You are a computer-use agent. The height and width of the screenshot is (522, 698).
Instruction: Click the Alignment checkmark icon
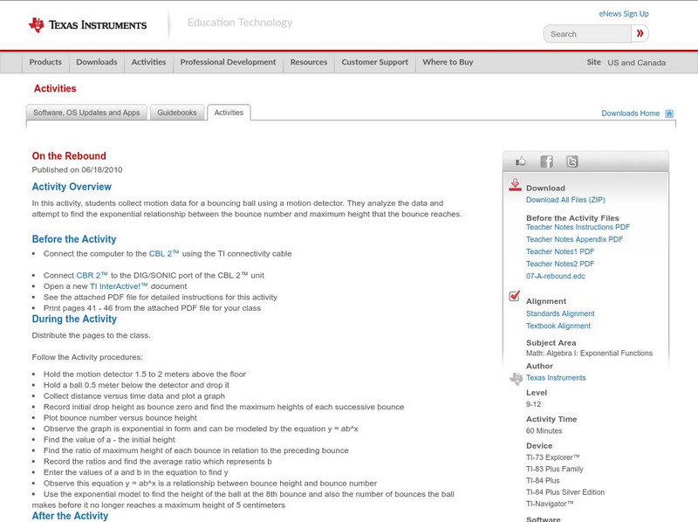coord(514,296)
